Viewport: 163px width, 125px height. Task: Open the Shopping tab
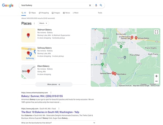click(x=44, y=13)
